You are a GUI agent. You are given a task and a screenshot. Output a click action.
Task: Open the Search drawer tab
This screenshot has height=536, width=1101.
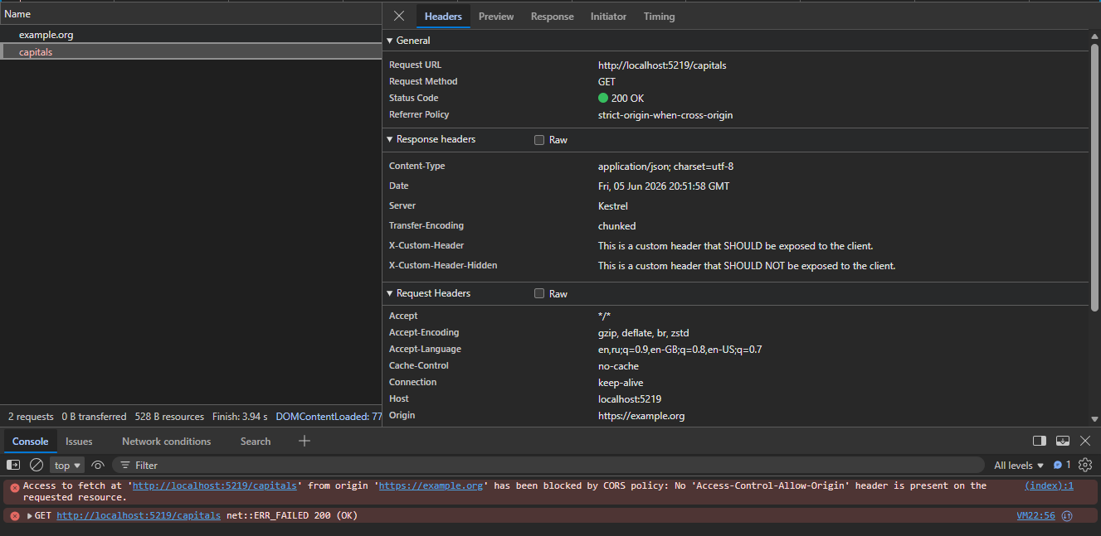[256, 441]
